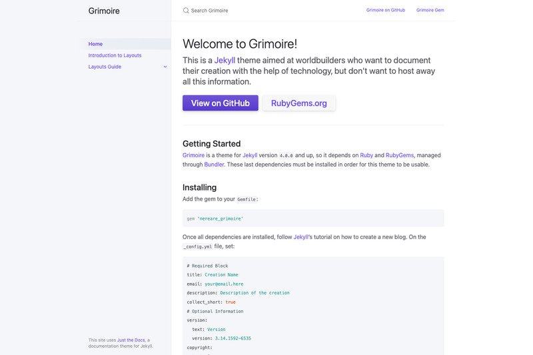Click the '# Required Block' comment line
533x355 pixels.
tap(207, 266)
